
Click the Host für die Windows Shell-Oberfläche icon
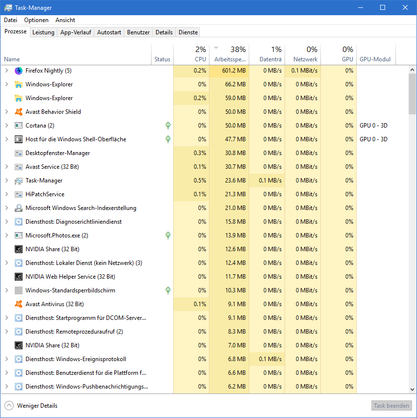pos(19,139)
